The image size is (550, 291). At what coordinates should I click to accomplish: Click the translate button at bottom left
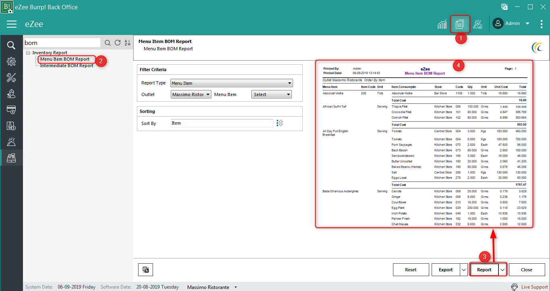click(145, 270)
